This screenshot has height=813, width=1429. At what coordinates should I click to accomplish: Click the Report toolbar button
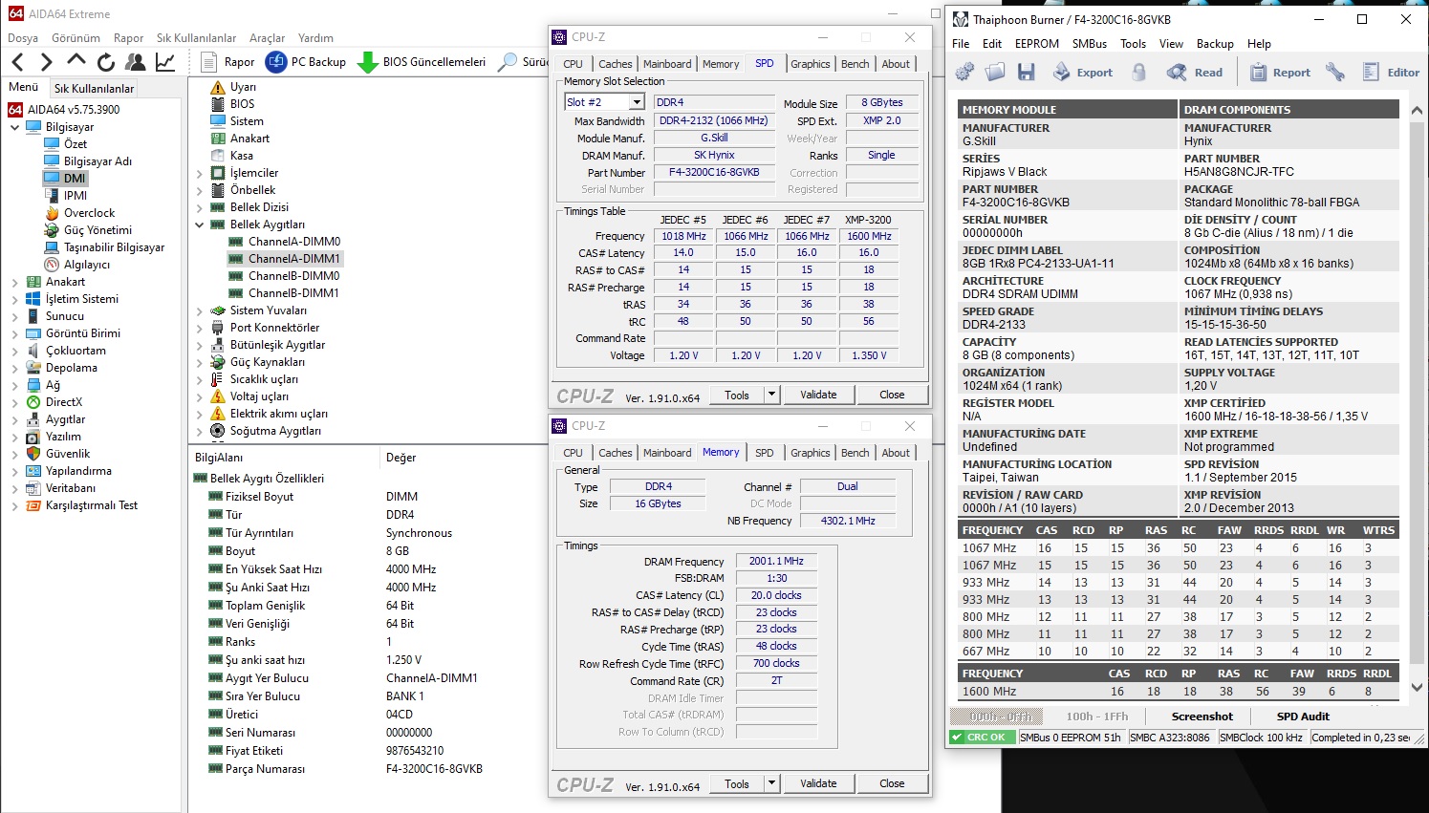(x=1280, y=72)
